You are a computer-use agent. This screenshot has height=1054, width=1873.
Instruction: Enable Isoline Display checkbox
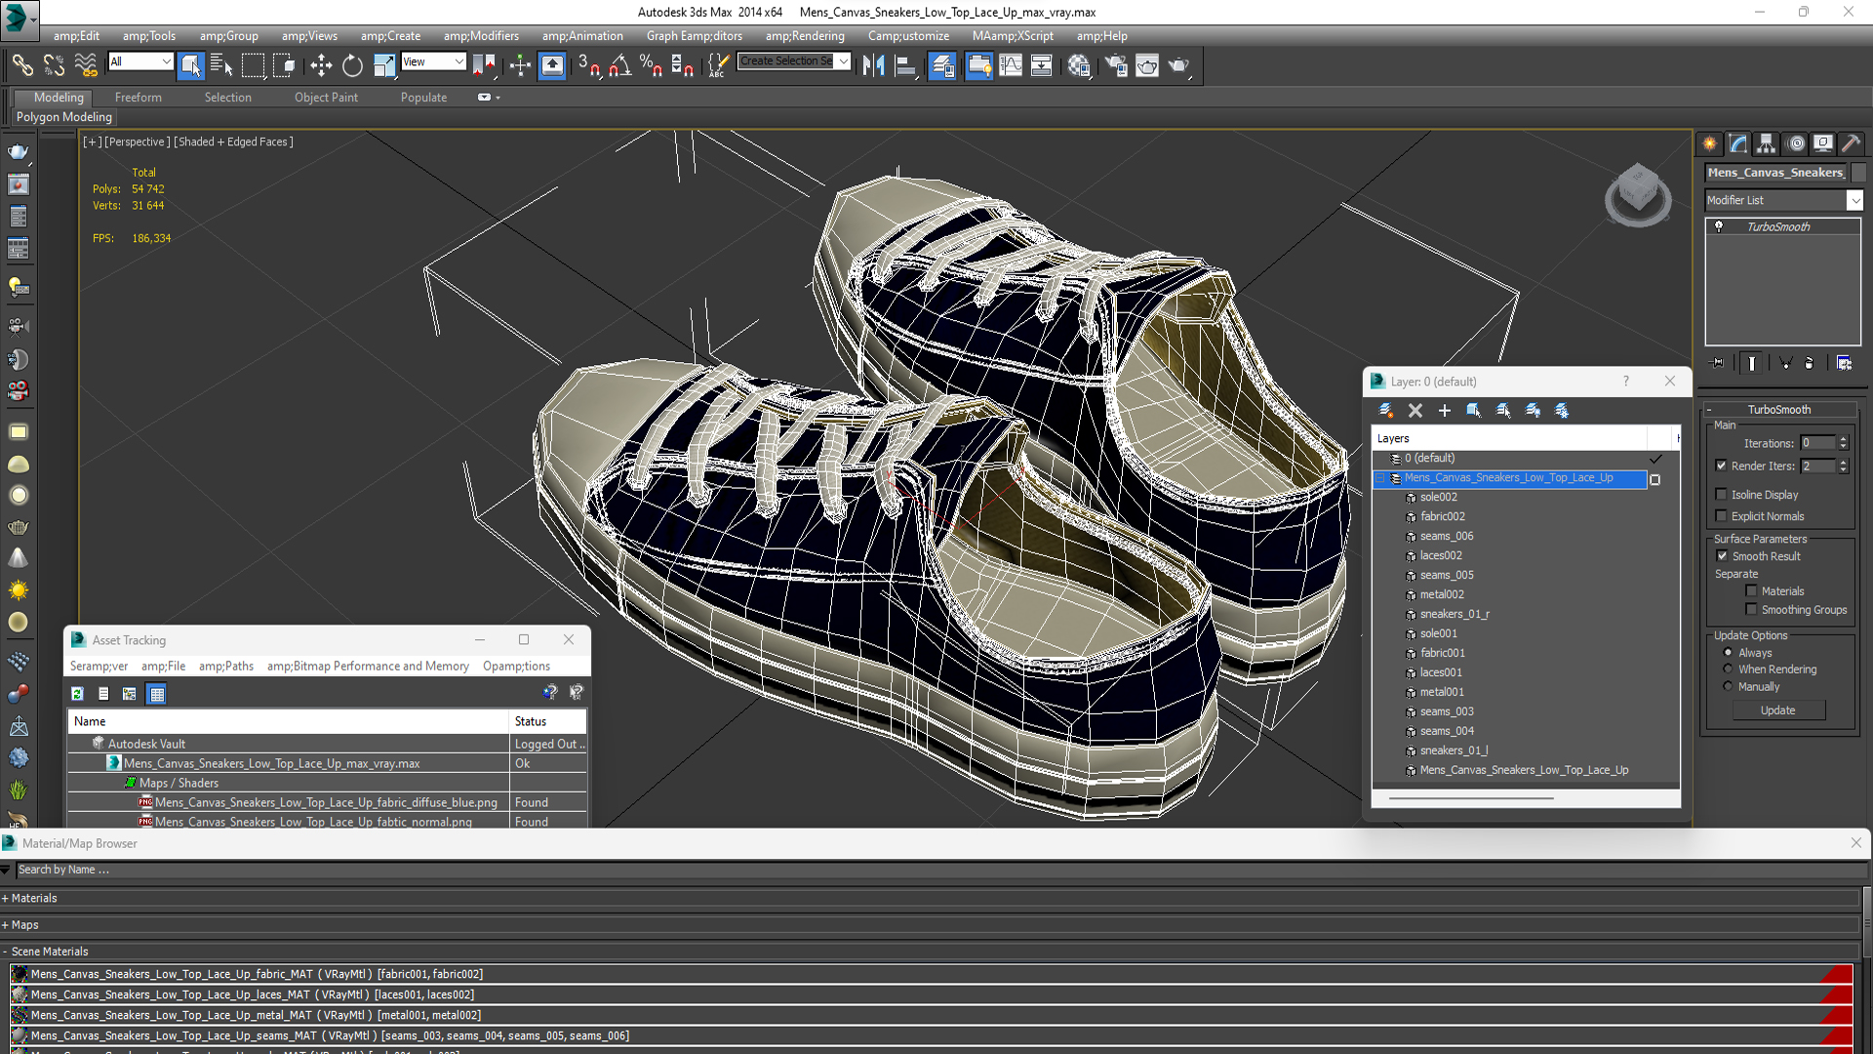coord(1721,495)
